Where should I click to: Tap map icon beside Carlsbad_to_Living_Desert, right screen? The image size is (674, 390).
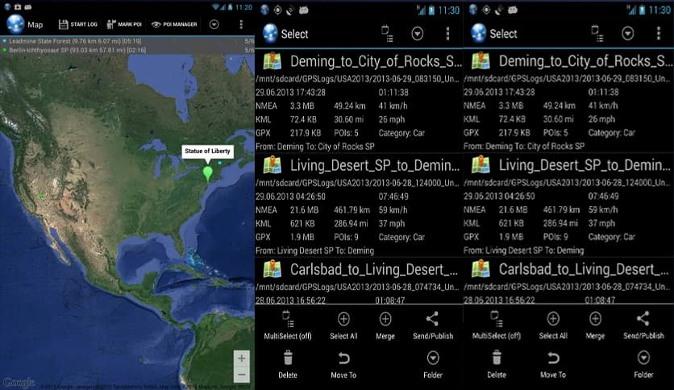pyautogui.click(x=481, y=269)
